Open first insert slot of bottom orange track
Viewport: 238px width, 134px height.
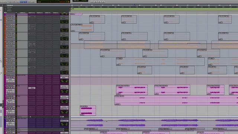[x=32, y=67]
